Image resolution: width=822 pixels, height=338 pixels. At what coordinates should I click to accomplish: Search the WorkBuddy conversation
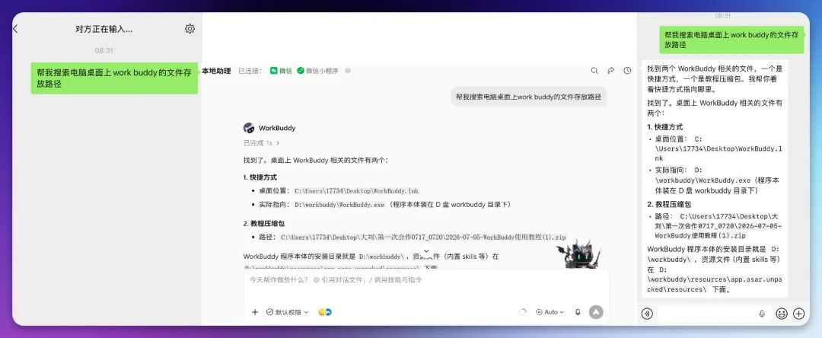coord(594,71)
